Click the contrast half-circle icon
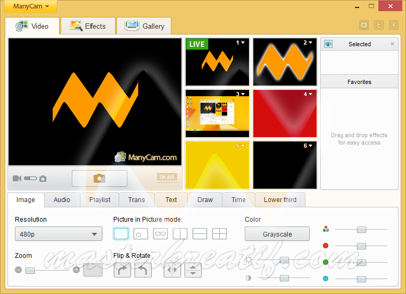Screen dimensions: 406x294 pos(248,278)
